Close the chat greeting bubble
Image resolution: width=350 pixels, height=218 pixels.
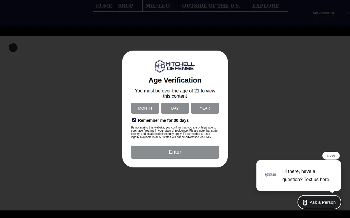(x=331, y=156)
